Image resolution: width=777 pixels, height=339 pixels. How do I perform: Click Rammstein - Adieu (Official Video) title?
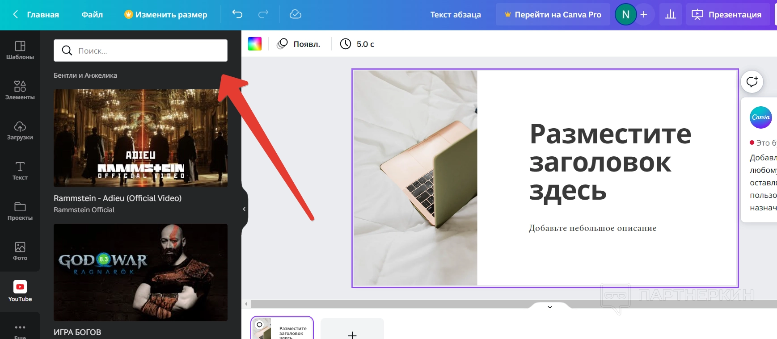point(118,198)
